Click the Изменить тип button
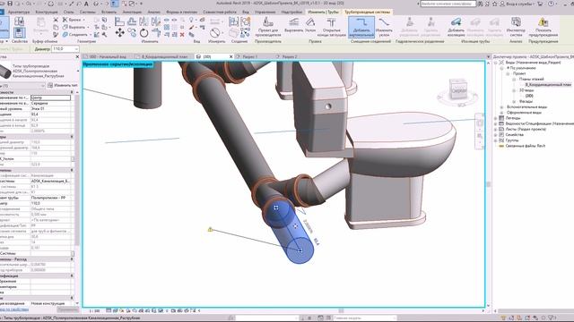 click(63, 86)
